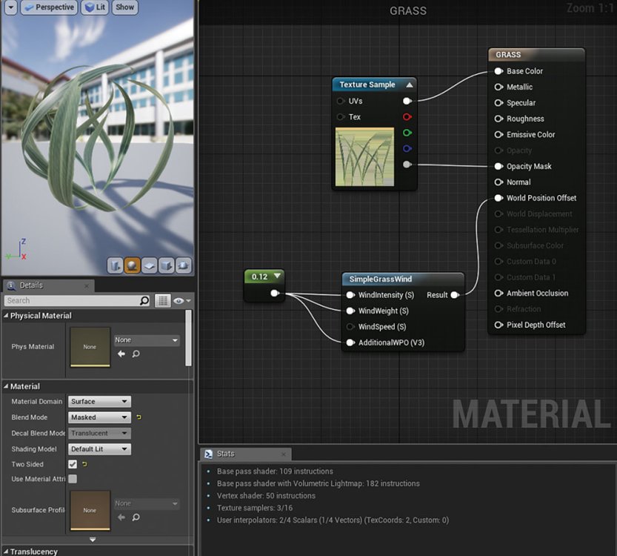This screenshot has height=556, width=617.
Task: Click the Ambient Occlusion input pin
Action: 498,294
